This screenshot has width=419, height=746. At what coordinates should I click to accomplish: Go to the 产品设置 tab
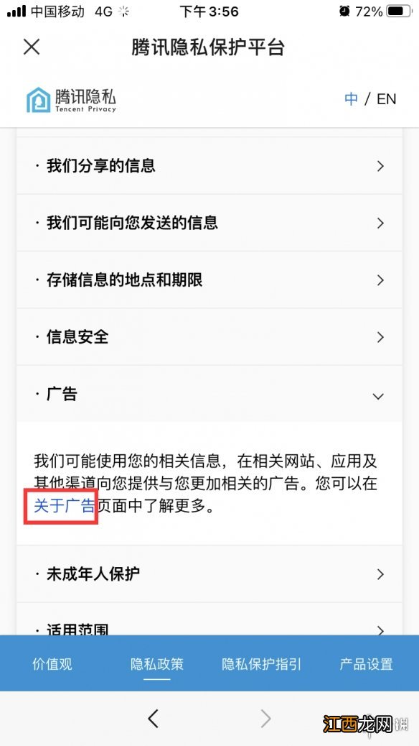pos(367,663)
